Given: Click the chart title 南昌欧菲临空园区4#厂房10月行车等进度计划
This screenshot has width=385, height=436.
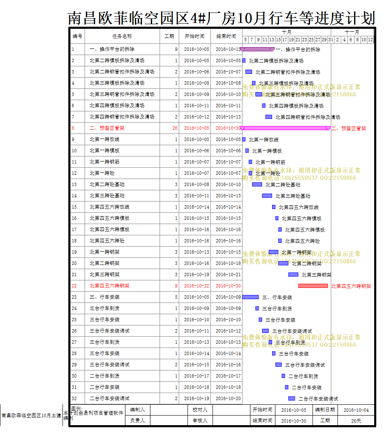Looking at the screenshot, I should [221, 18].
